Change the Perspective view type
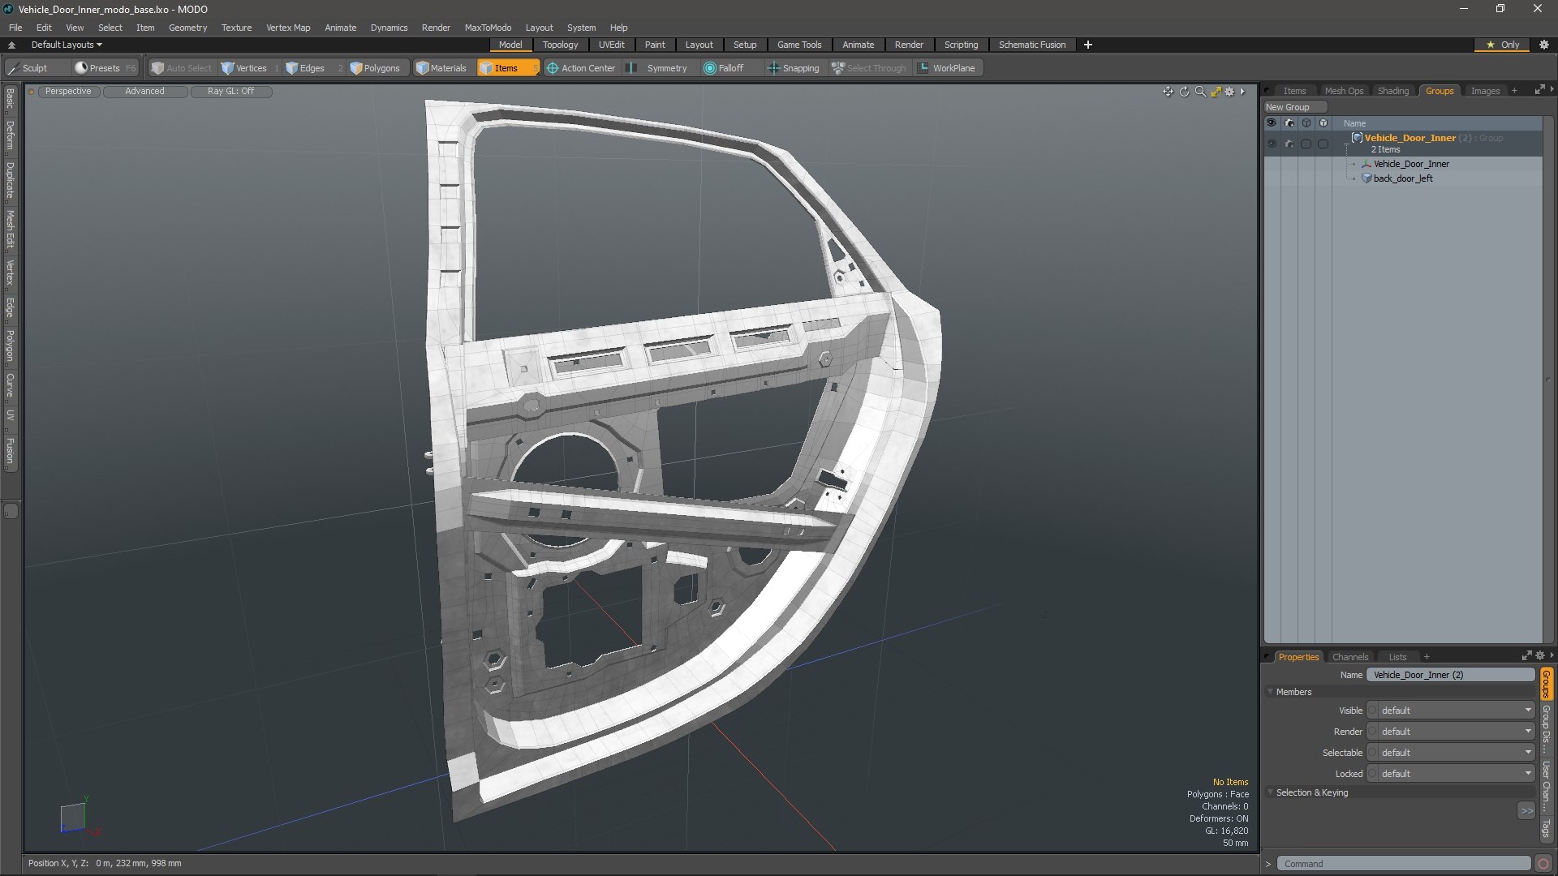The image size is (1558, 876). (x=68, y=92)
